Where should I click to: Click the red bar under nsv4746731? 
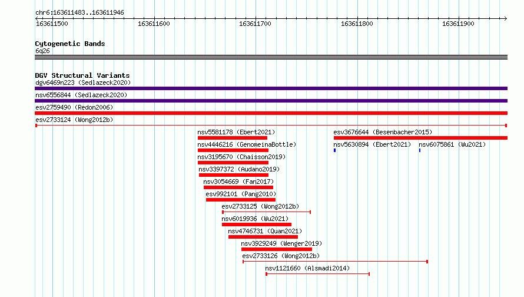coord(263,237)
